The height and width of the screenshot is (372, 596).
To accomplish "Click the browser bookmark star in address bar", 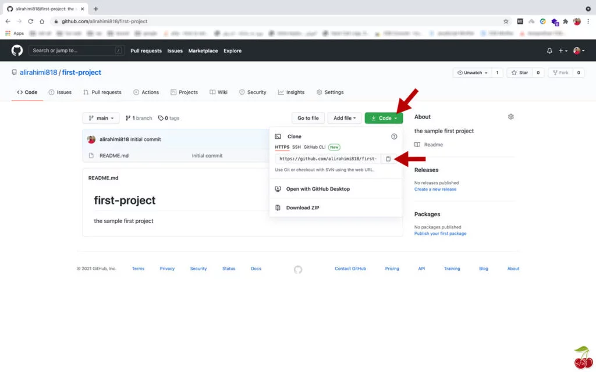I will 506,20.
